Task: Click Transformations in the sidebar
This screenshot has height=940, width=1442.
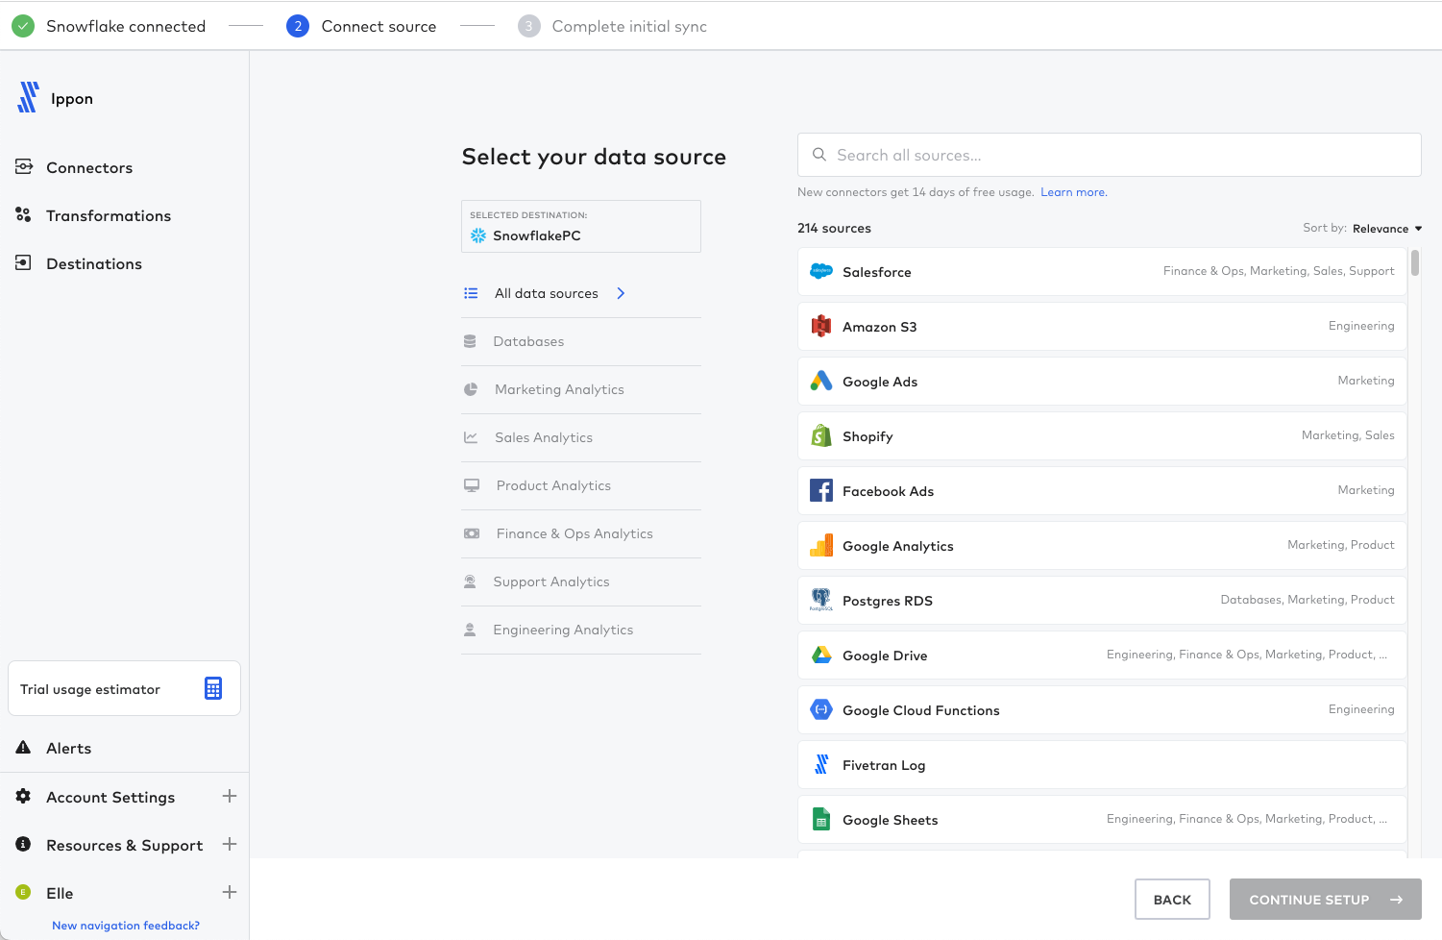Action: [x=109, y=215]
